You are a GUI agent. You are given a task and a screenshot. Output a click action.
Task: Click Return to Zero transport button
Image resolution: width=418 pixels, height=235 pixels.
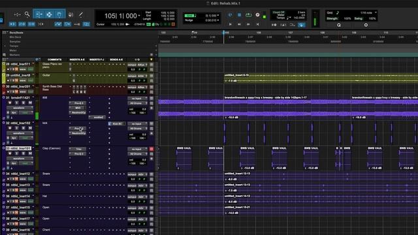[231, 24]
